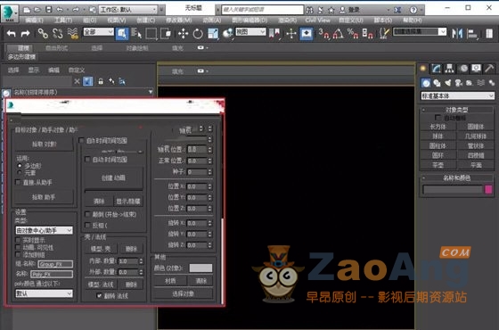Open the Utilities hammer panel tab
Screen dimensions: 499x330
pos(489,68)
